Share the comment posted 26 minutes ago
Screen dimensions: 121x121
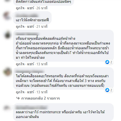click(30, 8)
